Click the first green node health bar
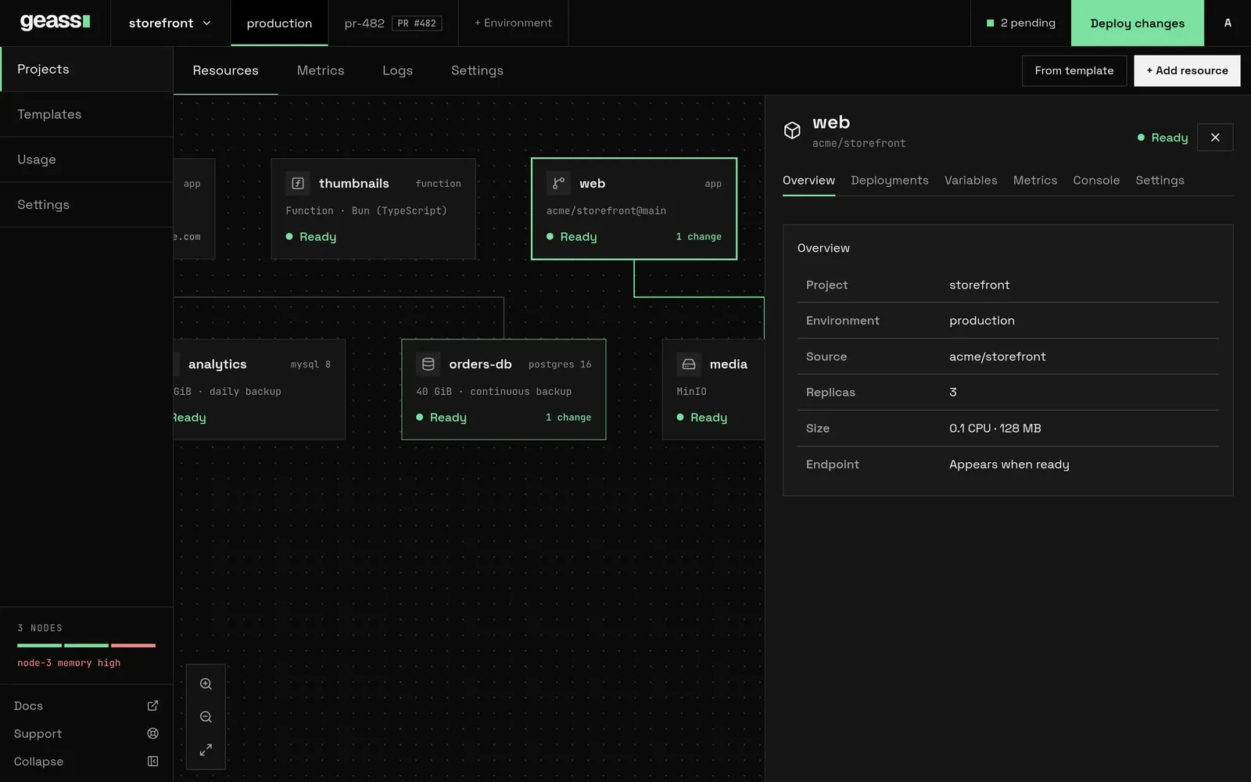The width and height of the screenshot is (1251, 782). coord(39,645)
